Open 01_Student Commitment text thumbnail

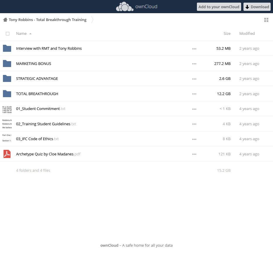[7, 109]
